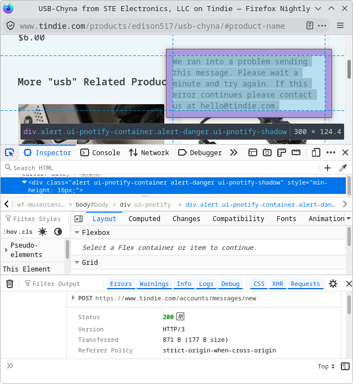Select the Layout sidebar tab
Viewport: 353px width, 384px height.
pyautogui.click(x=104, y=219)
